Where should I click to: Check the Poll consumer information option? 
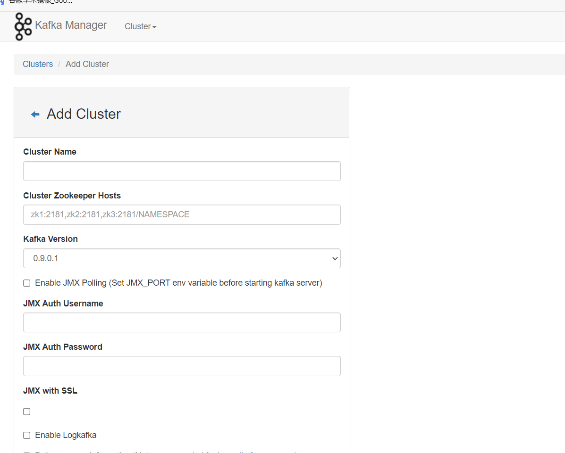click(26, 452)
